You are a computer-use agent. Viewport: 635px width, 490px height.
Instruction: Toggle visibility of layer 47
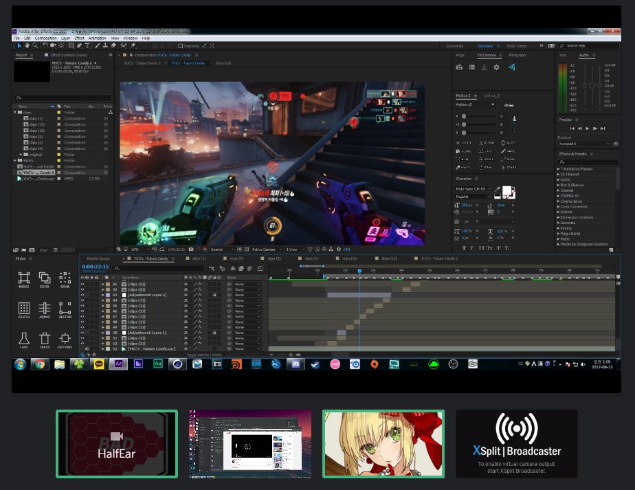pyautogui.click(x=82, y=317)
